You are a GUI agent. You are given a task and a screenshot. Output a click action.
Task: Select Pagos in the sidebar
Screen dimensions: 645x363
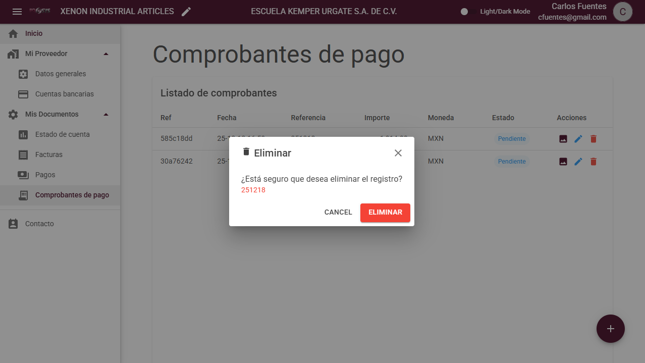coord(45,175)
